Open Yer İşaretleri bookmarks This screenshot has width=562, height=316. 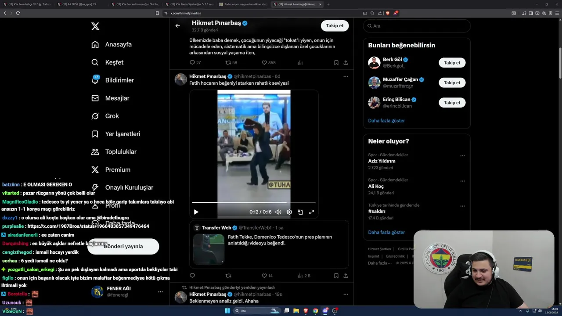pos(115,134)
